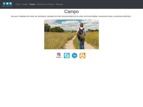Open the Skype icon link
Viewport: 143px width, 107px height.
tap(67, 55)
